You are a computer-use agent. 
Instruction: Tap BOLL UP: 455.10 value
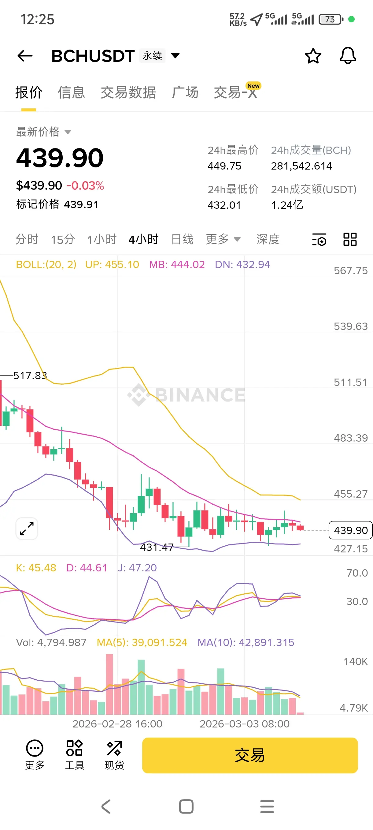tap(112, 264)
